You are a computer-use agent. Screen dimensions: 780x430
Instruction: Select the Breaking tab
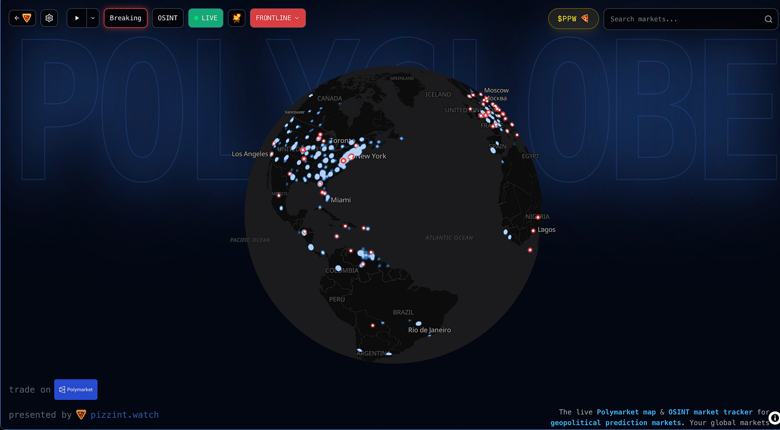125,18
